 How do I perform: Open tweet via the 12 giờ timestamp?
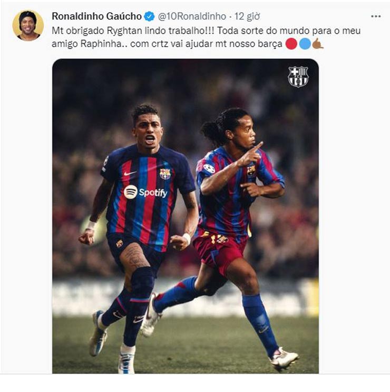pos(247,16)
